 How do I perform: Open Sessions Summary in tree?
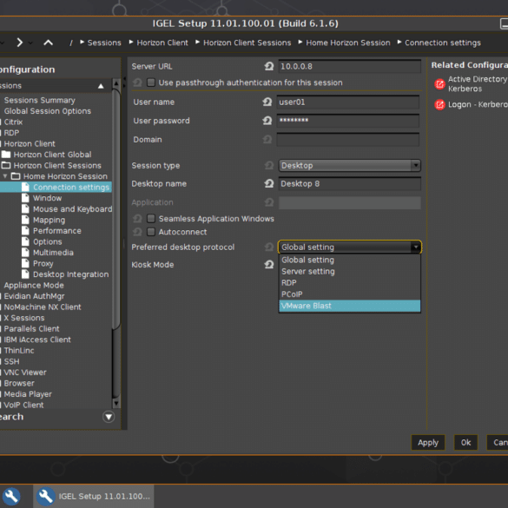(x=40, y=101)
